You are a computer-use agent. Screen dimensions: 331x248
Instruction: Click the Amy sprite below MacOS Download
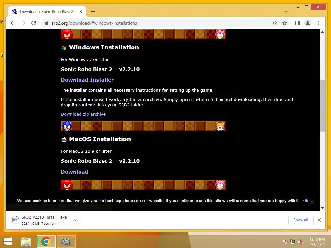pos(220,185)
